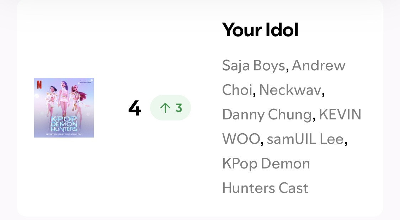The width and height of the screenshot is (400, 220).
Task: Click the KPOP DEMON HUNTERS title on the cover
Action: point(64,123)
